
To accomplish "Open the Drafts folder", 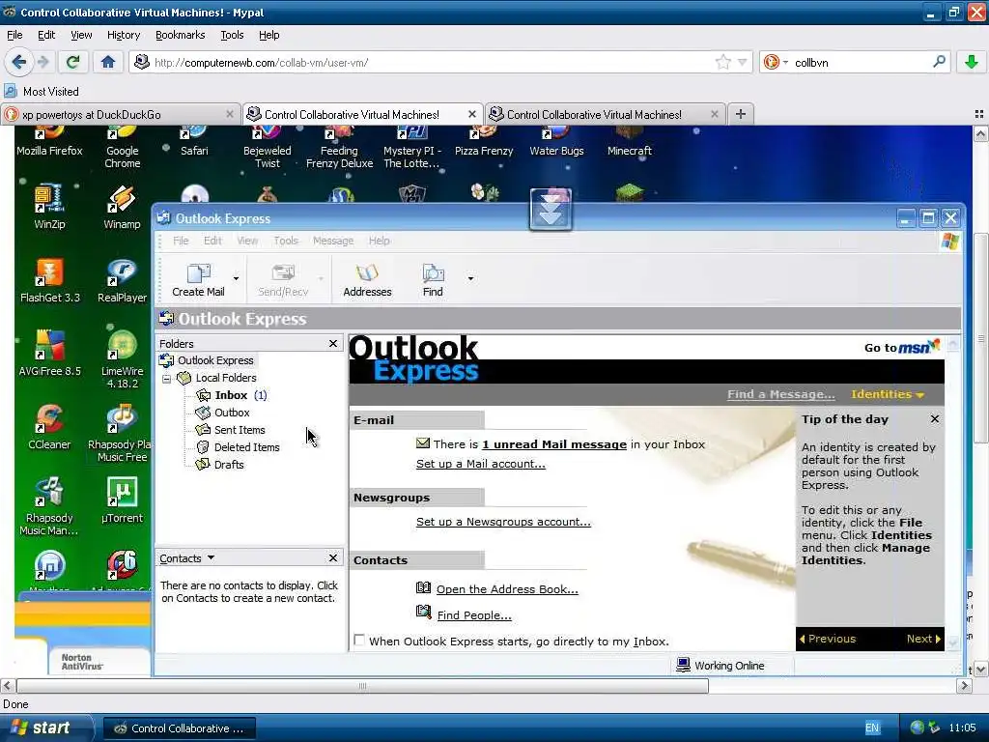I will pyautogui.click(x=219, y=465).
